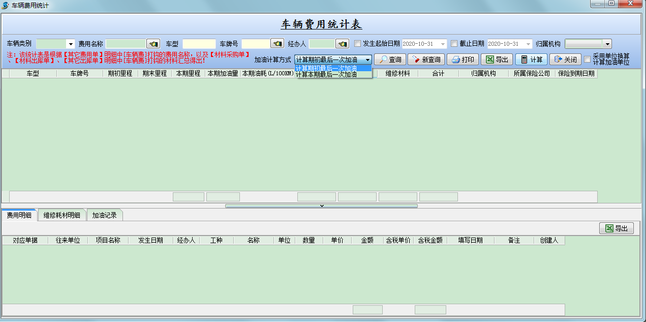Click the Excel 导出 export icon on the toolbar
The height and width of the screenshot is (322, 646).
(x=489, y=59)
